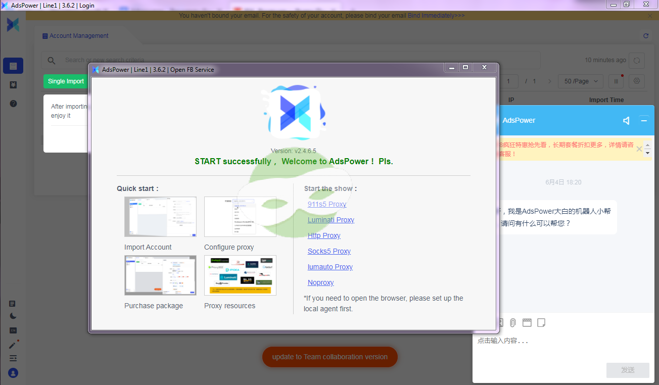Open the 911s5 Proxy link
Image resolution: width=659 pixels, height=385 pixels.
pos(327,204)
